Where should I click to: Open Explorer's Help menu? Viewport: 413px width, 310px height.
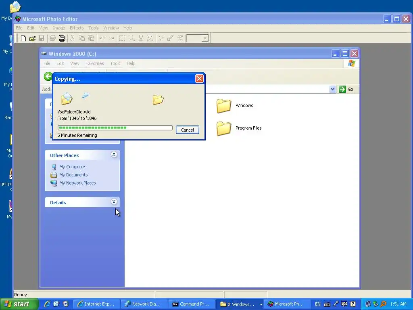(x=131, y=63)
